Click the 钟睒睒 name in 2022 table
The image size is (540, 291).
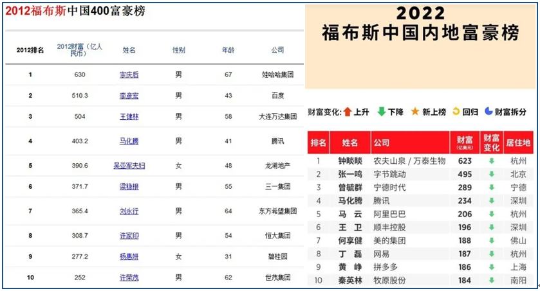(x=350, y=161)
